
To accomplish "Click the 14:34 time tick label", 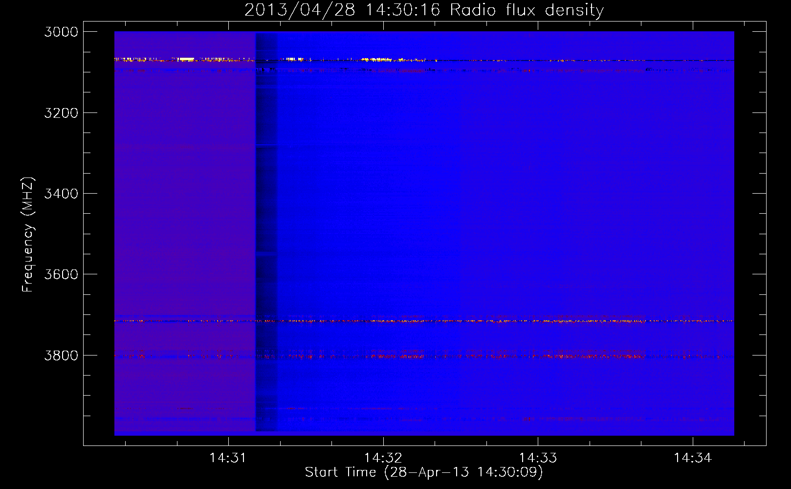I will pos(693,458).
